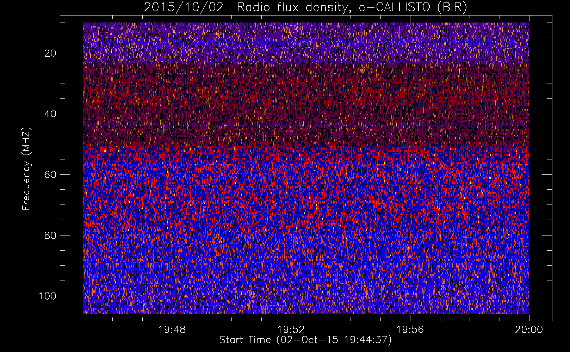Select the 20:00 time axis label
The height and width of the screenshot is (352, 570).
coord(529,330)
